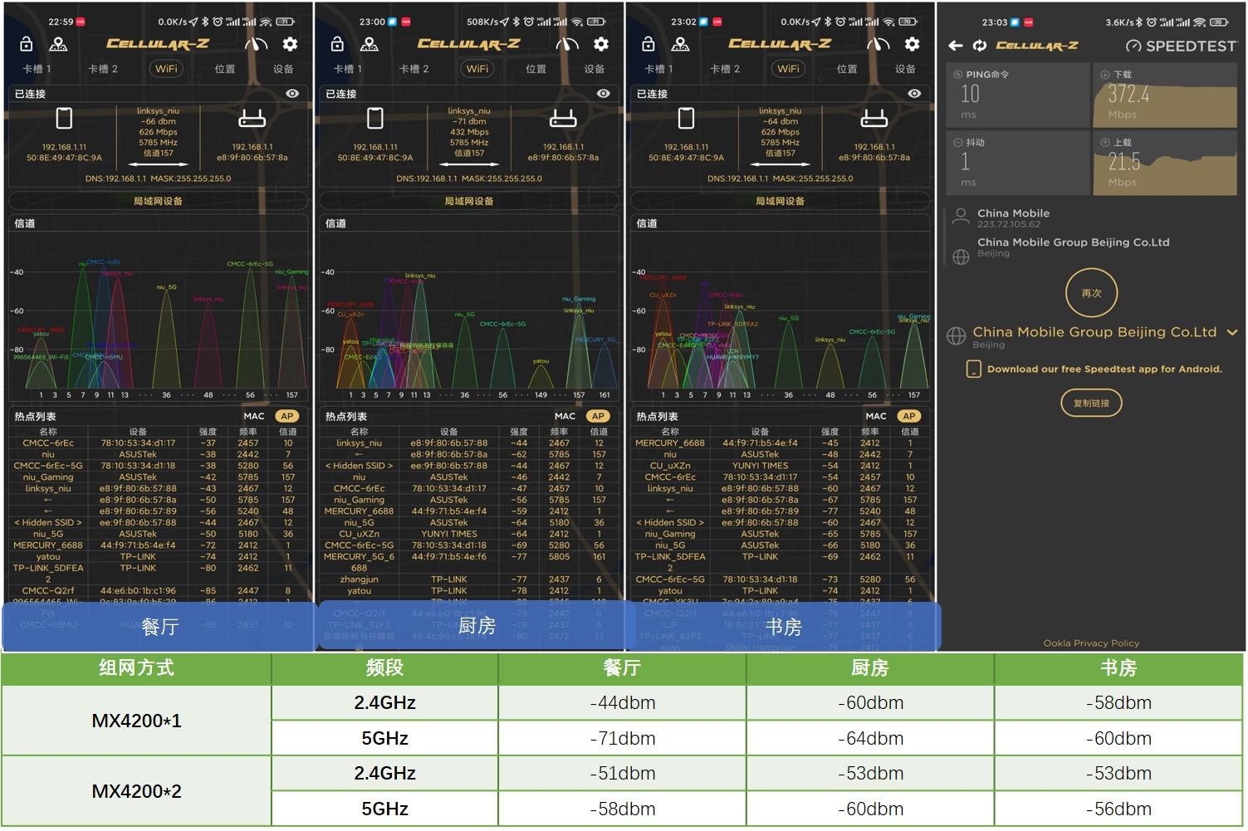Tap the router icon in the 23:00 connection panel
The height and width of the screenshot is (831, 1248).
[563, 119]
